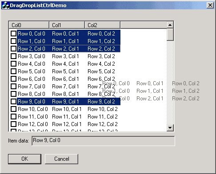
Task: Click the cell 'Row 0, Col 2' in the list
Action: click(101, 34)
